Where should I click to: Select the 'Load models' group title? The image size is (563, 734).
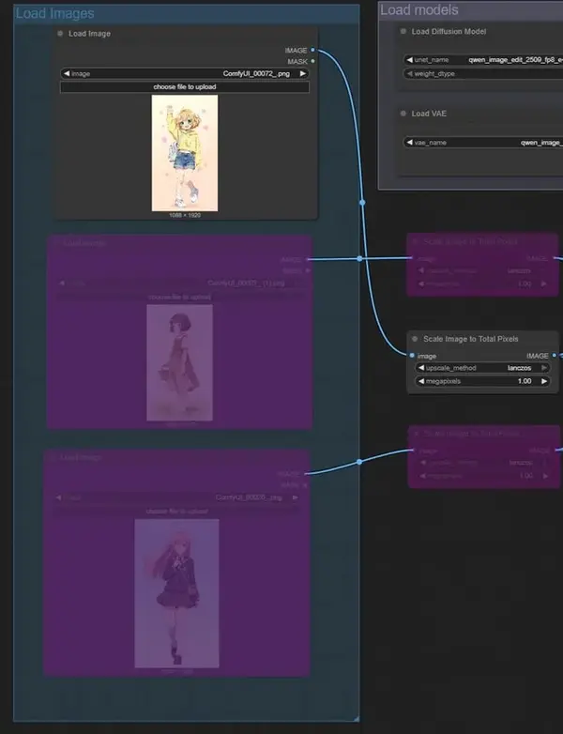(x=418, y=9)
